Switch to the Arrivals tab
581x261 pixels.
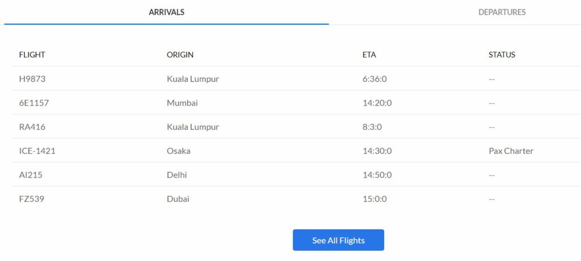coord(166,12)
